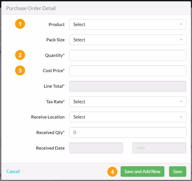Open the Pack Size dropdown
The image size is (192, 181).
click(x=128, y=40)
